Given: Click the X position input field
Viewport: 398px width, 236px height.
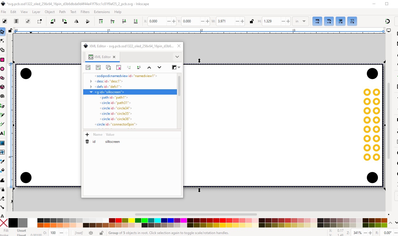Looking at the screenshot, I should (x=157, y=21).
